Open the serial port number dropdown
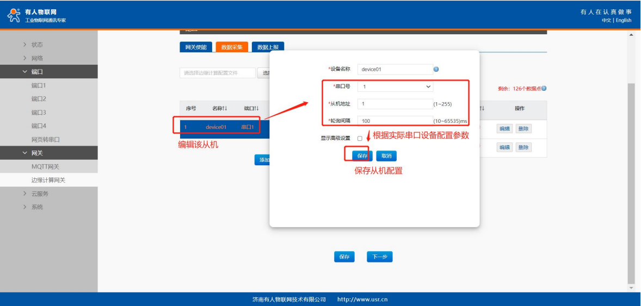Viewport: 641px width, 306px height. tap(395, 87)
